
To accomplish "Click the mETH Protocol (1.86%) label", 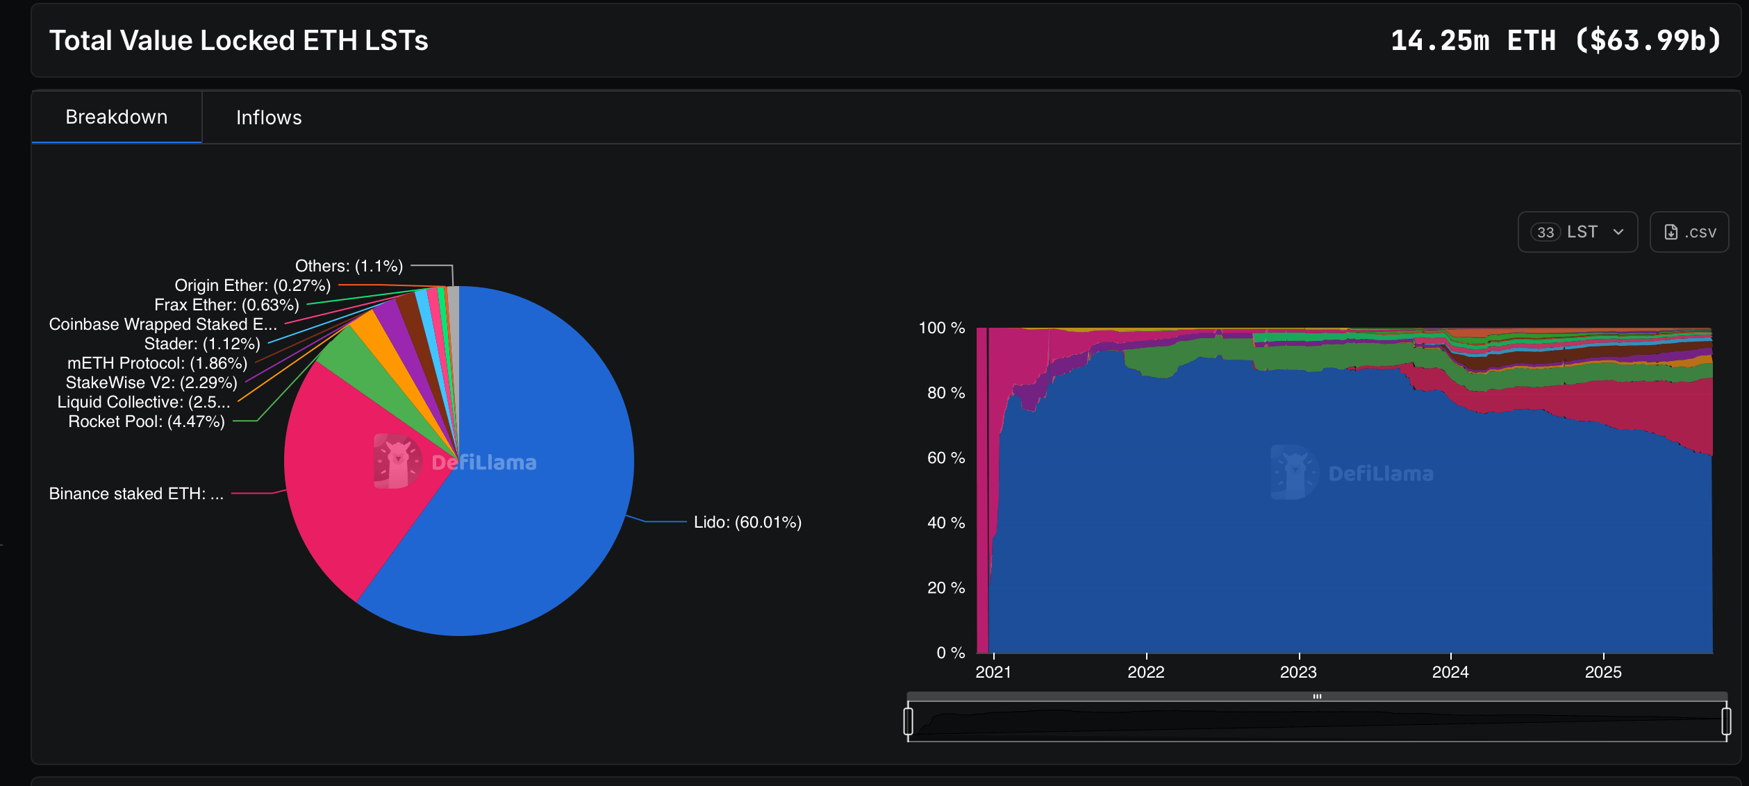I will [157, 362].
